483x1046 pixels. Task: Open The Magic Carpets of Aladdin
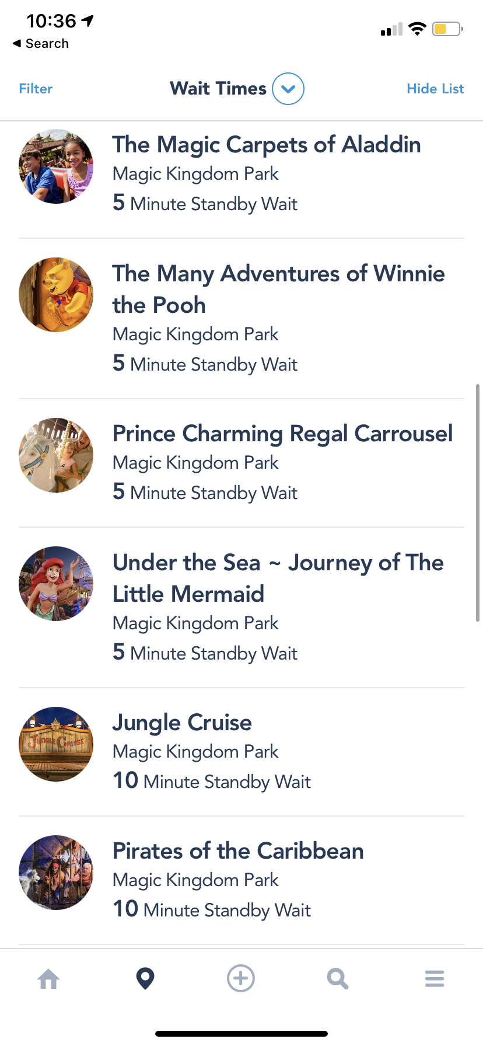[266, 145]
